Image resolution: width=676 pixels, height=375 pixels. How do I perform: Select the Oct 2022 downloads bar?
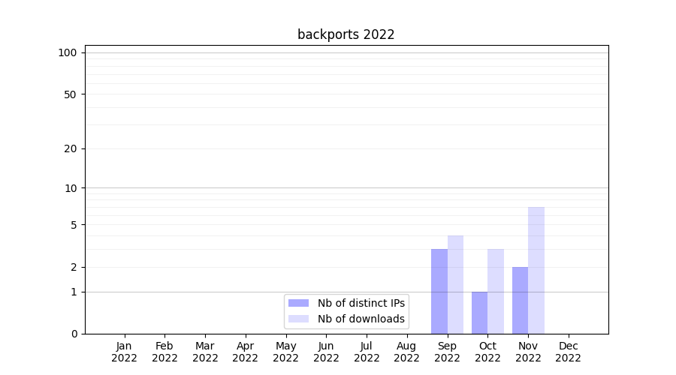click(496, 291)
